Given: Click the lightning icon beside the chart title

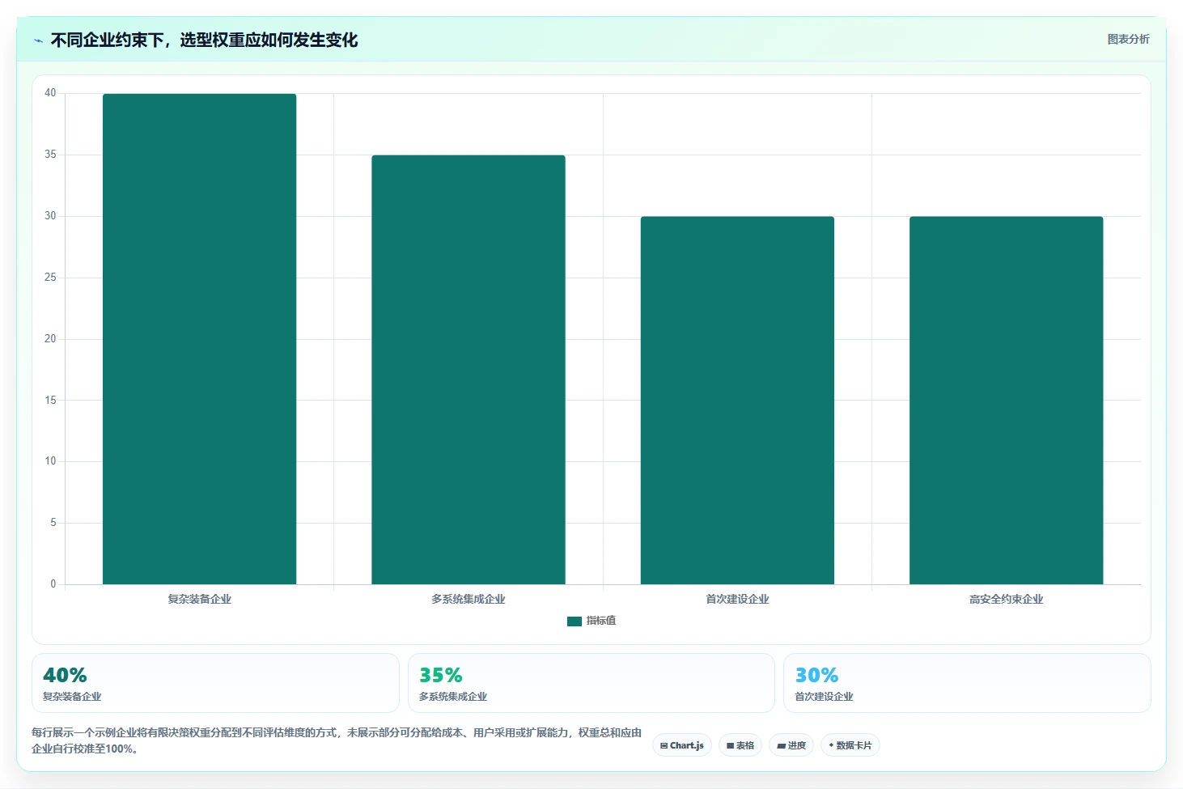Looking at the screenshot, I should [38, 40].
